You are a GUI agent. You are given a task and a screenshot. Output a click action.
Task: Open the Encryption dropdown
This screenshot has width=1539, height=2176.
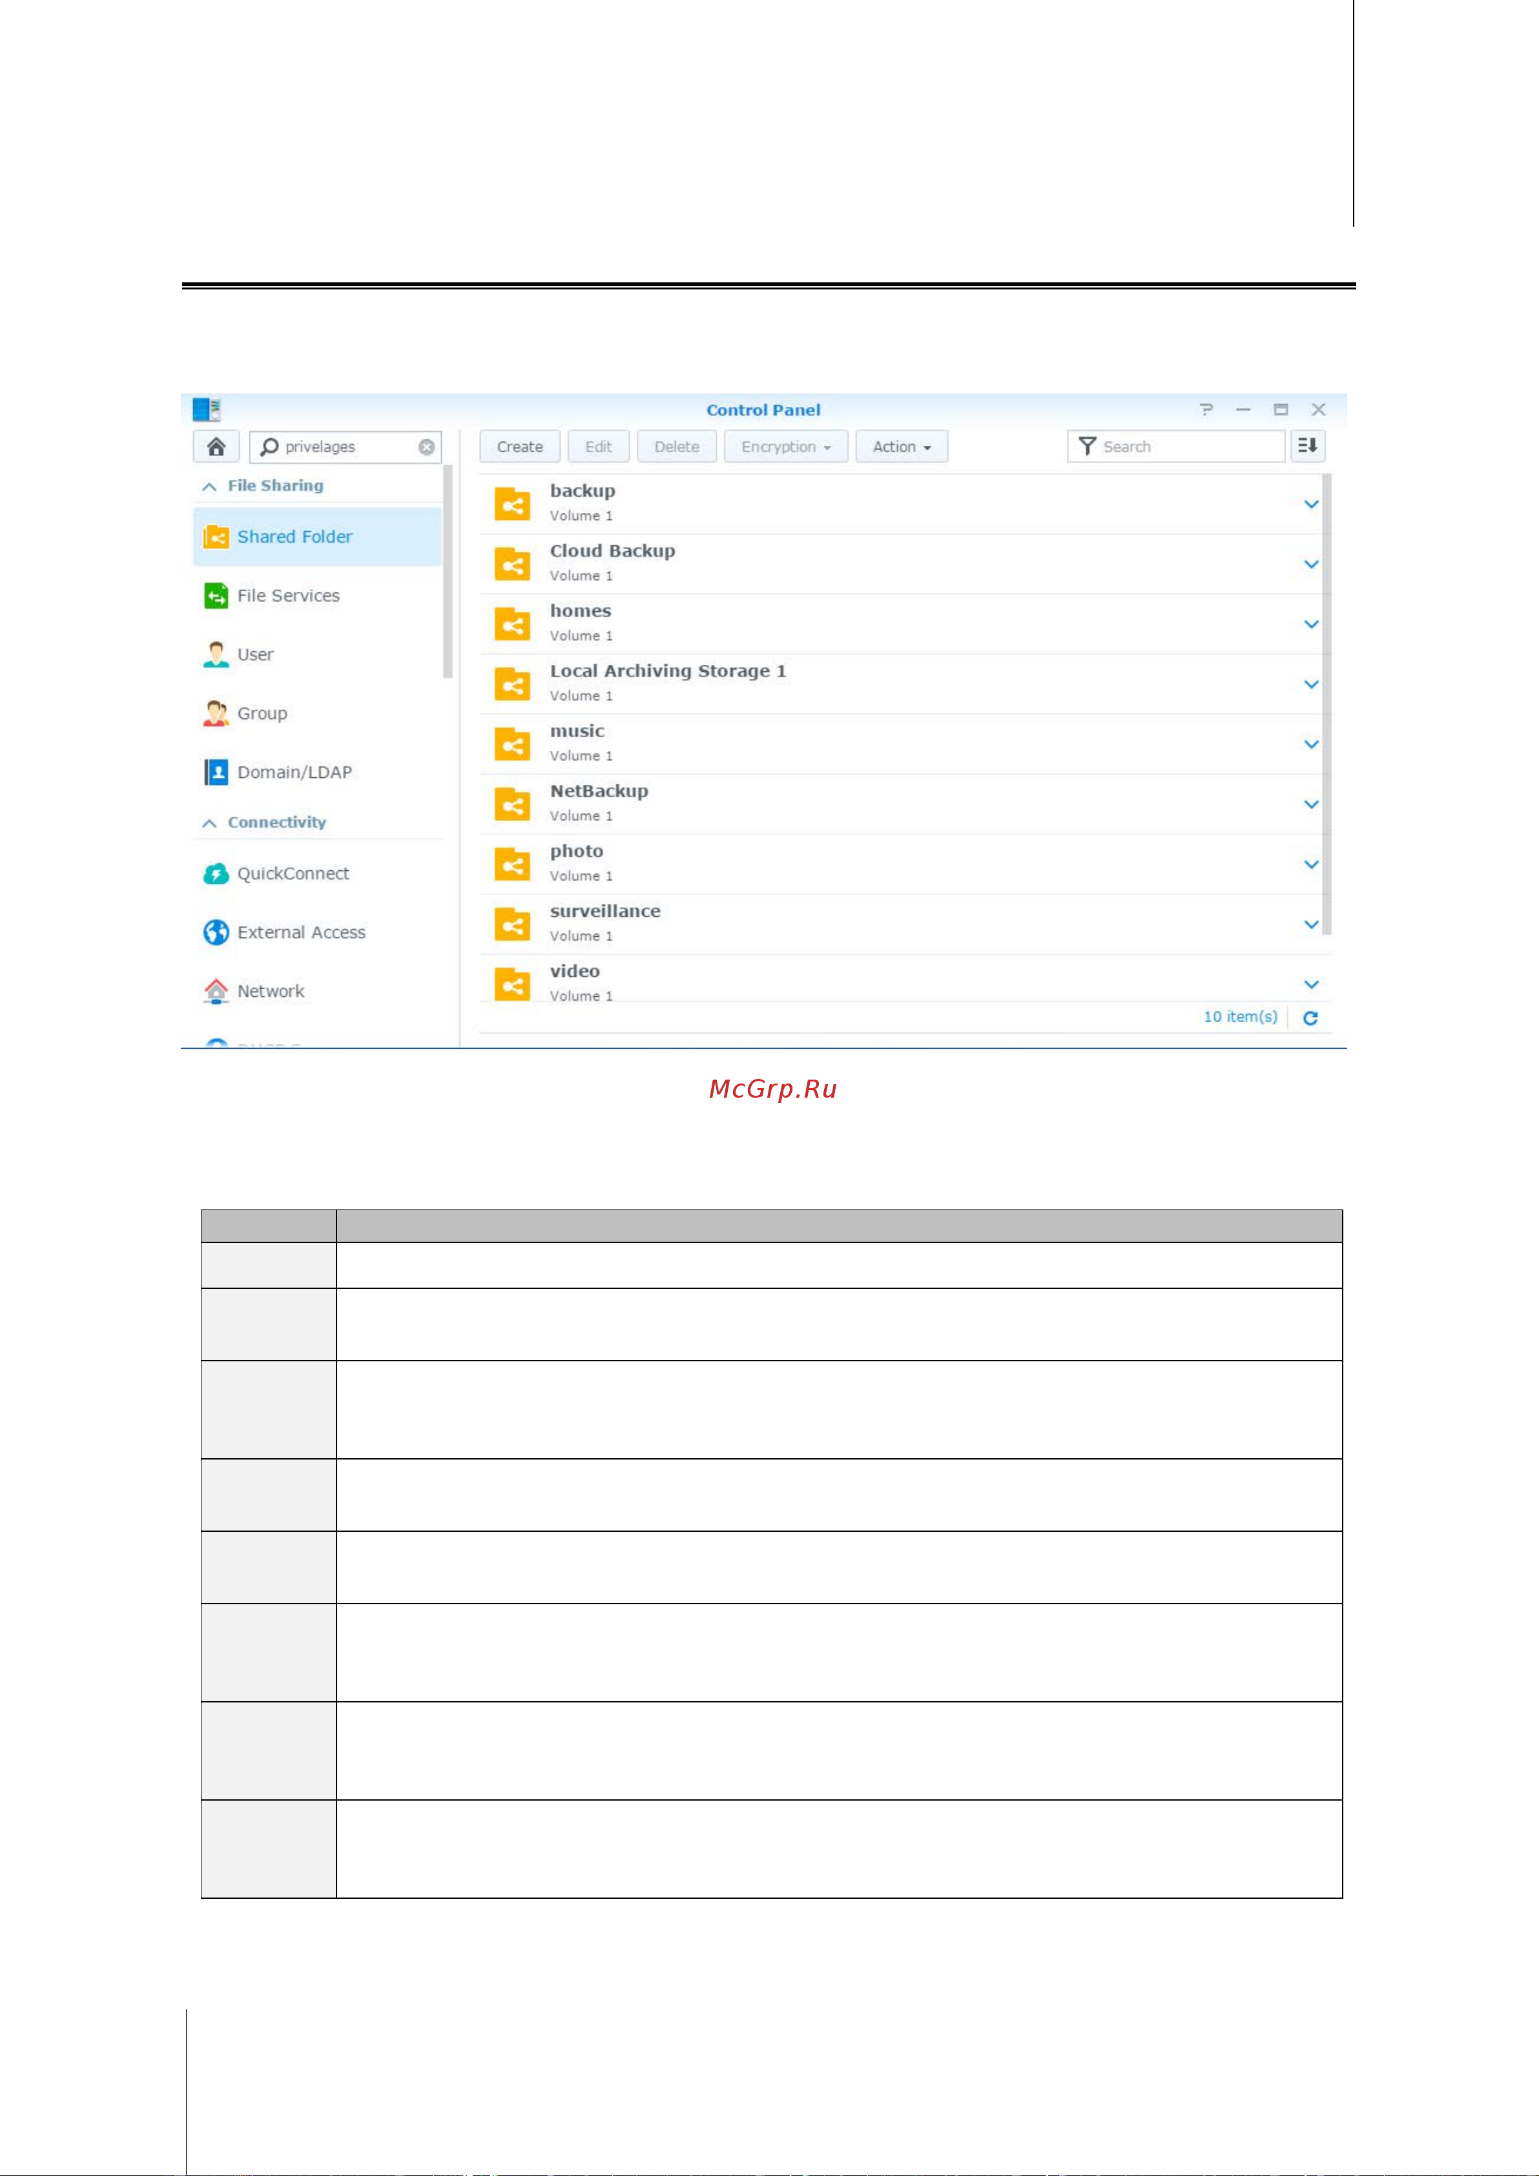click(x=785, y=446)
